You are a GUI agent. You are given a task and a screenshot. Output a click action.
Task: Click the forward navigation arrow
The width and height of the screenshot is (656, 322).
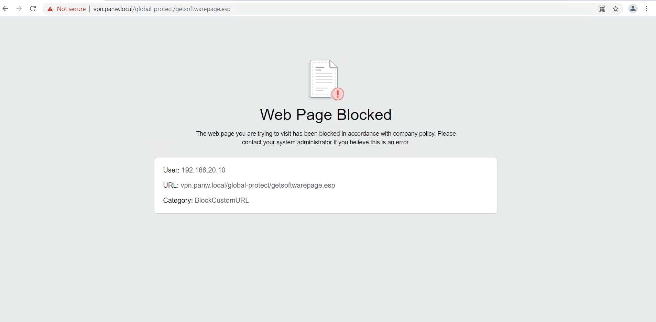pyautogui.click(x=19, y=9)
